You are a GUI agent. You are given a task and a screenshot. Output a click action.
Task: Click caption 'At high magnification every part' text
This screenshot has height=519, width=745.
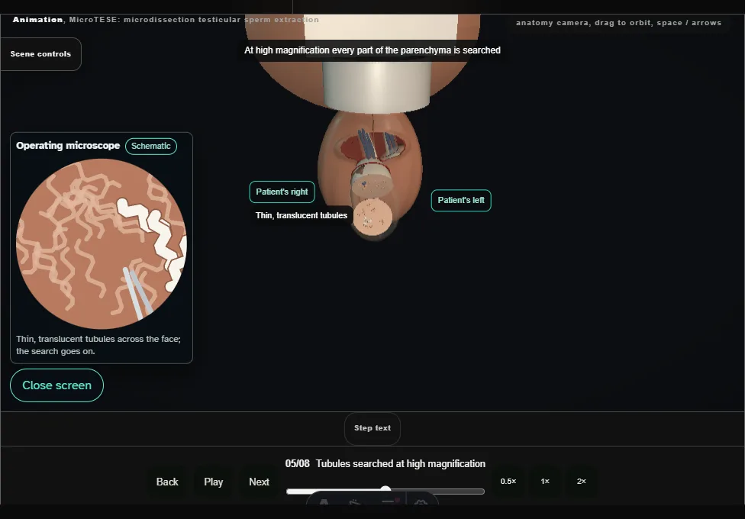point(372,50)
